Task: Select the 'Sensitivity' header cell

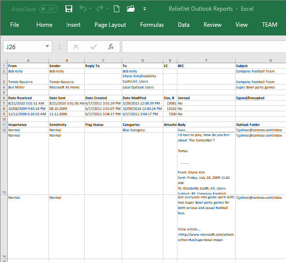Action: [x=67, y=124]
